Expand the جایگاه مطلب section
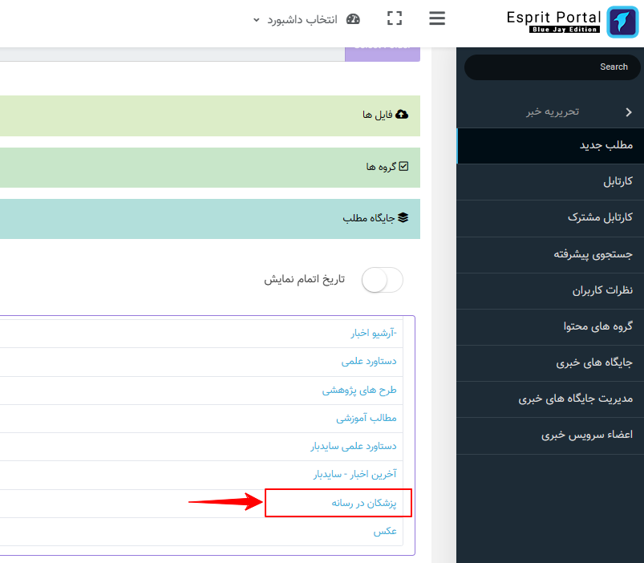Screen dimensions: 644x563 click(x=210, y=219)
